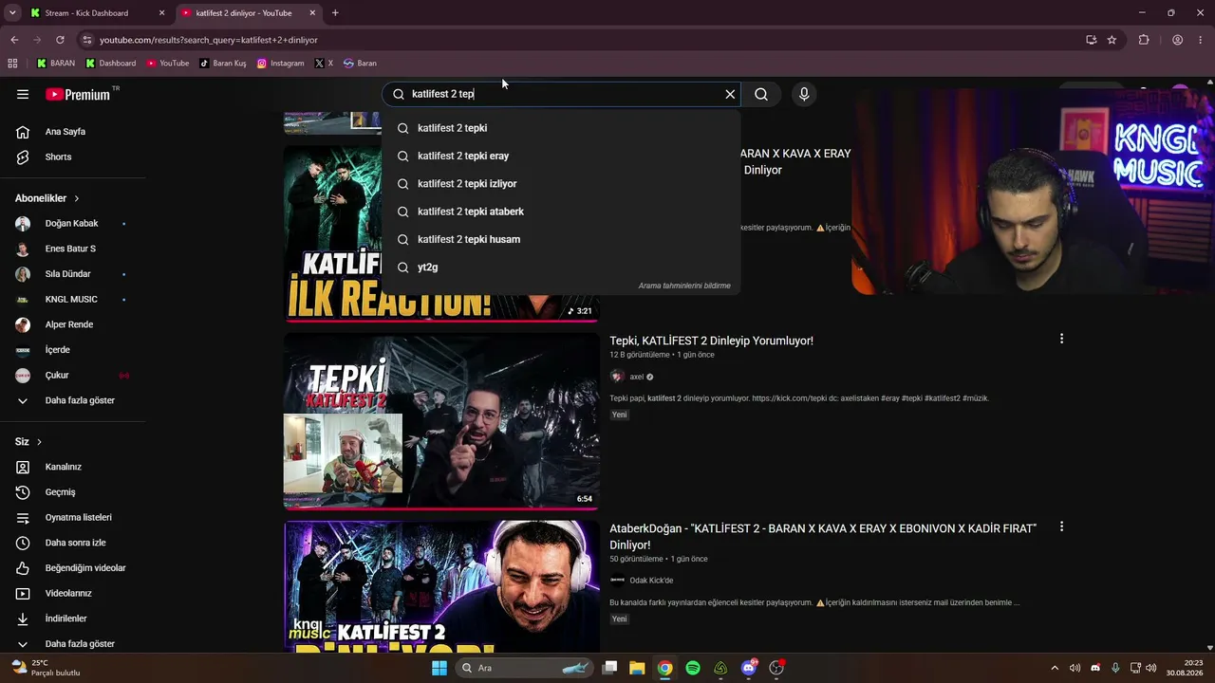
Task: Start voice search with the microphone
Action: [804, 94]
